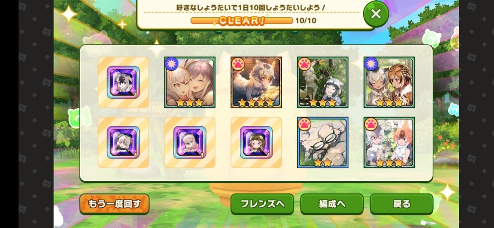The height and width of the screenshot is (228, 494).
Task: Open the three-star photo with the raccoon girl
Action: (323, 82)
